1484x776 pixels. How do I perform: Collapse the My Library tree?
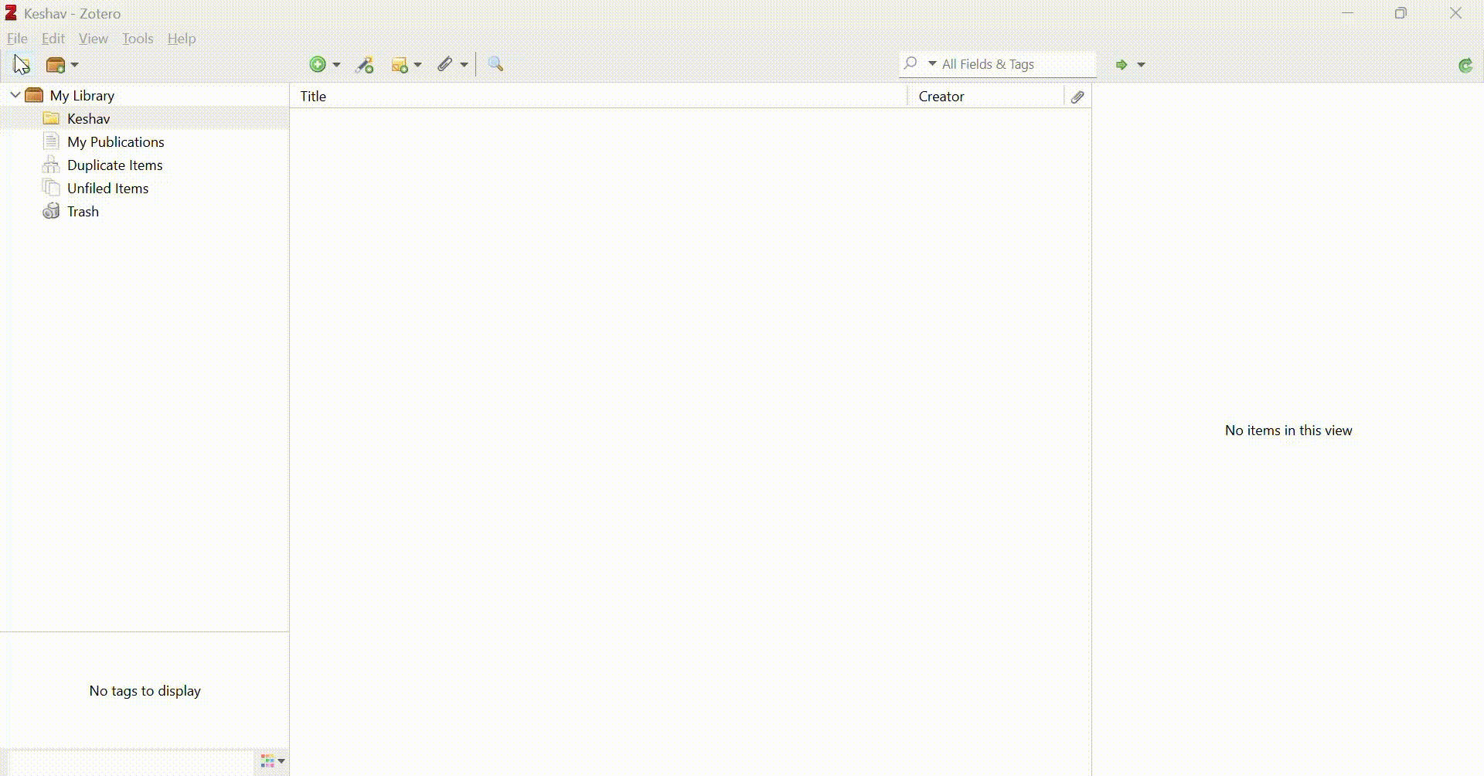(x=15, y=95)
